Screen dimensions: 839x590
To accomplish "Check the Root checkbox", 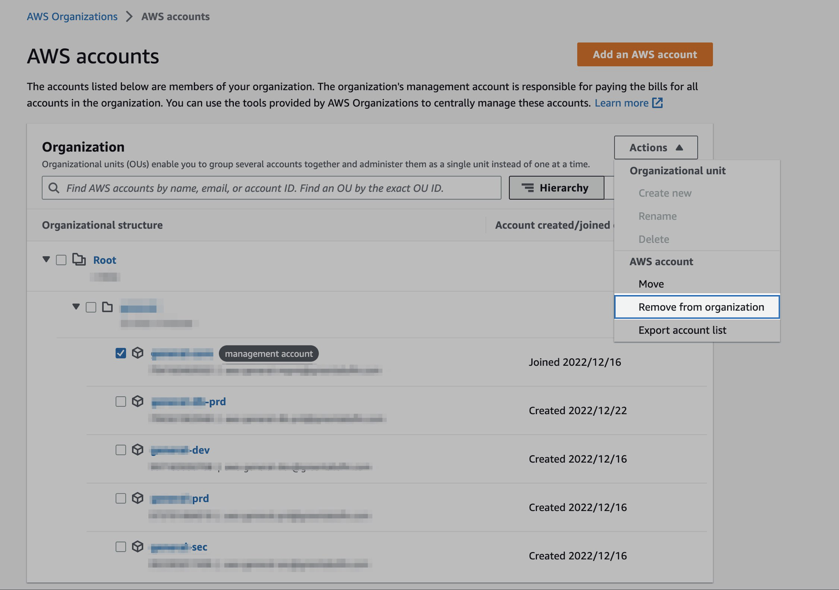I will pyautogui.click(x=61, y=260).
